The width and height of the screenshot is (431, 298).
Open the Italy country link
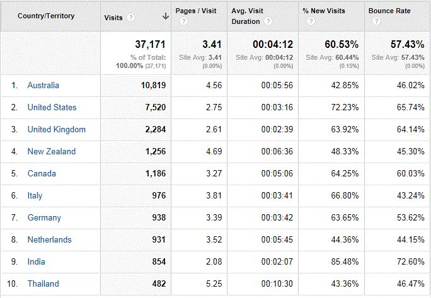(x=35, y=195)
